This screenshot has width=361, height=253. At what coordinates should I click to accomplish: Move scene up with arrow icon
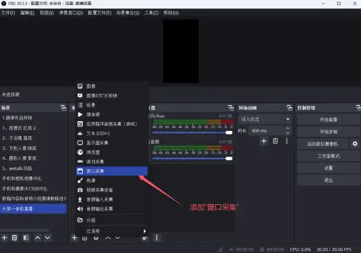point(38,238)
